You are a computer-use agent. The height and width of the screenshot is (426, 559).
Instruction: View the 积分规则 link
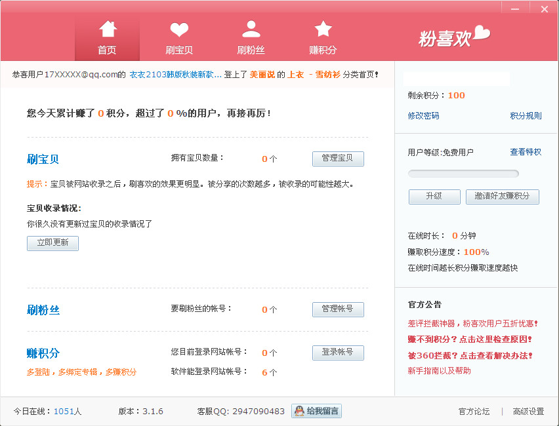tap(526, 116)
